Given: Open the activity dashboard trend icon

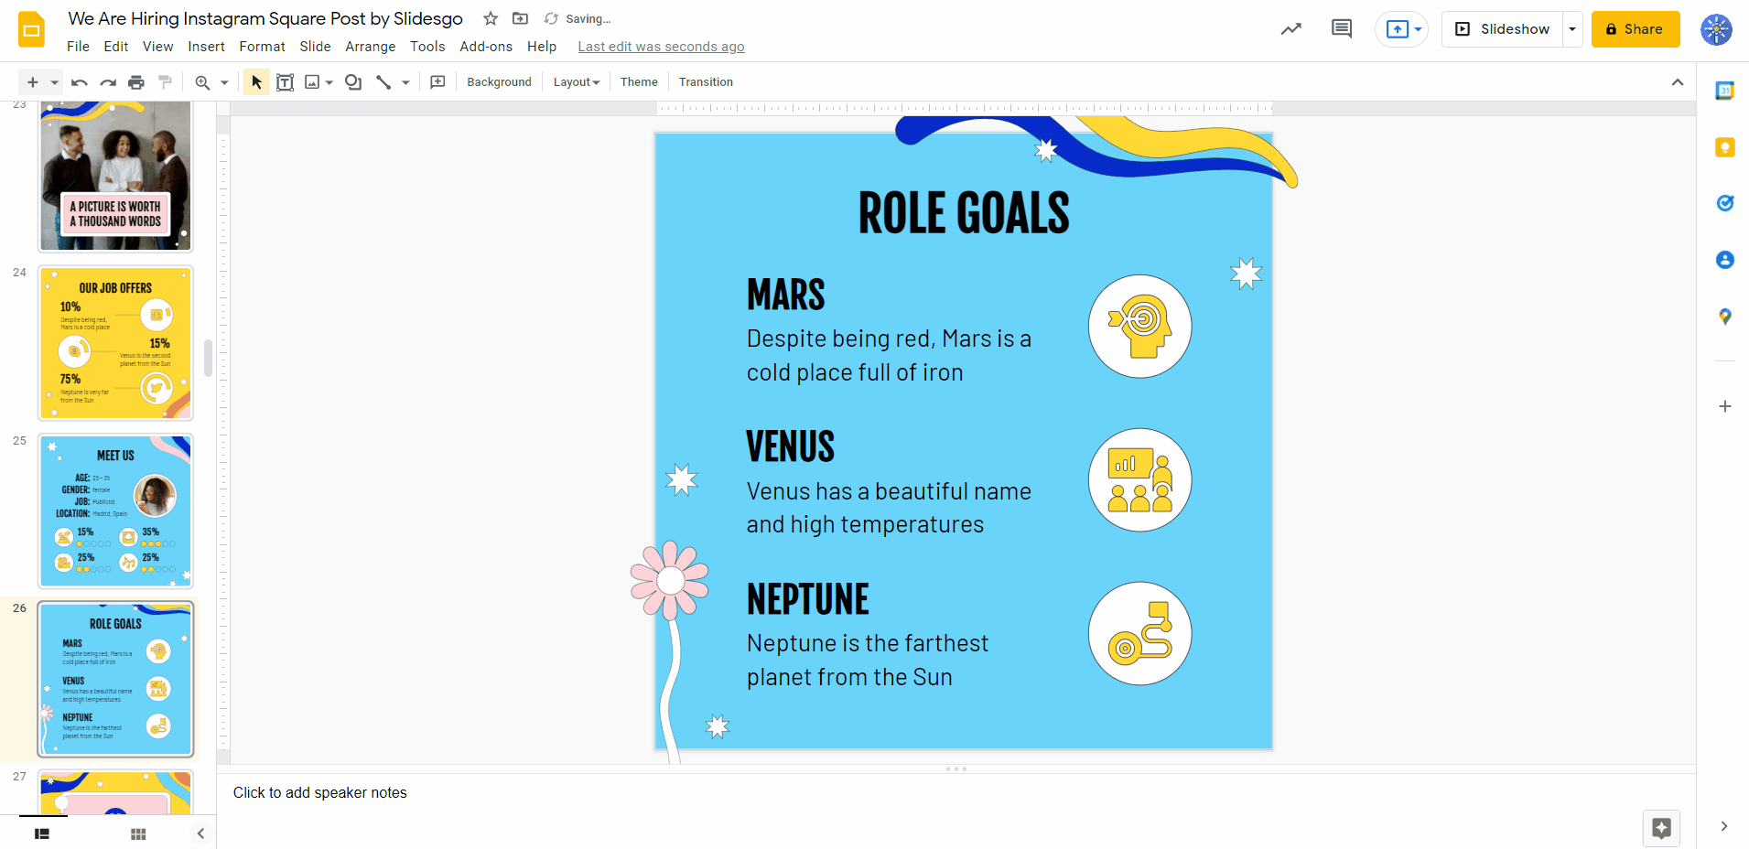Looking at the screenshot, I should coord(1290,29).
